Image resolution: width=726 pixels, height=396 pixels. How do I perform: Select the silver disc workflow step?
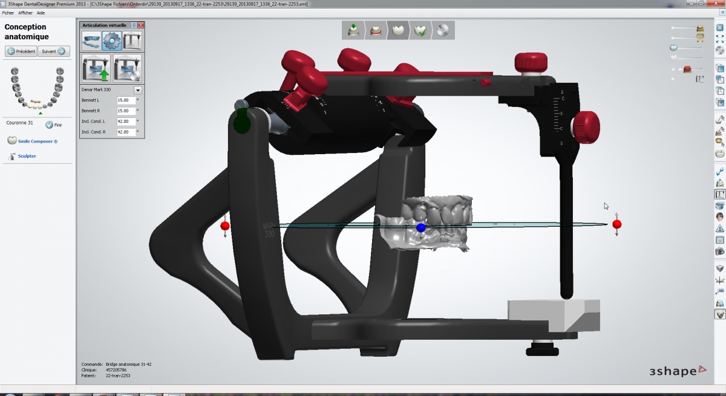tap(442, 30)
